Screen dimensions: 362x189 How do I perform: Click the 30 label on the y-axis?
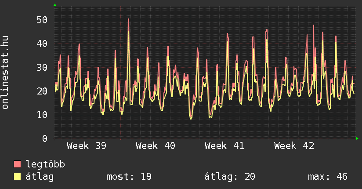41,67
